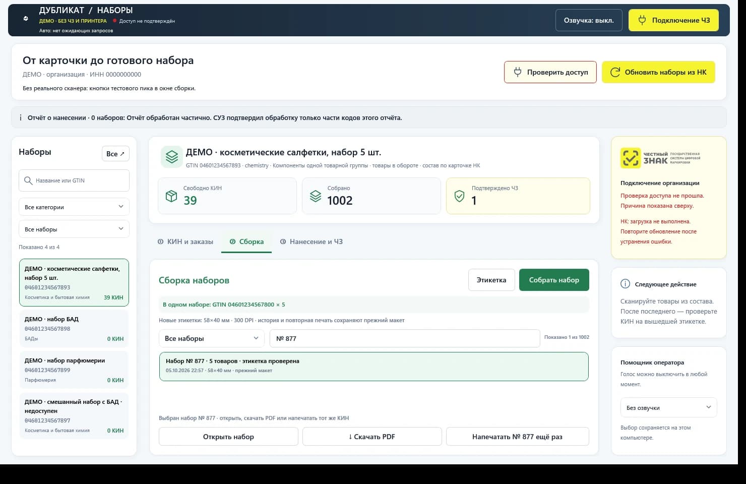Switch to the Нанесение и ЧЗ tab
This screenshot has width=746, height=484.
point(312,241)
